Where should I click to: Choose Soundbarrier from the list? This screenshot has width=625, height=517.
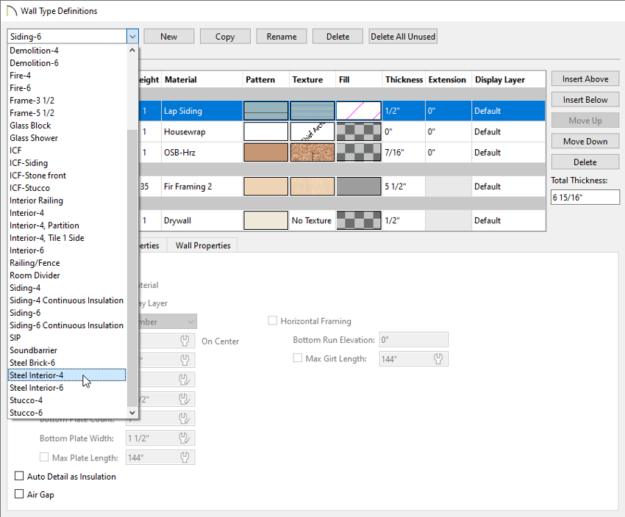(x=67, y=350)
